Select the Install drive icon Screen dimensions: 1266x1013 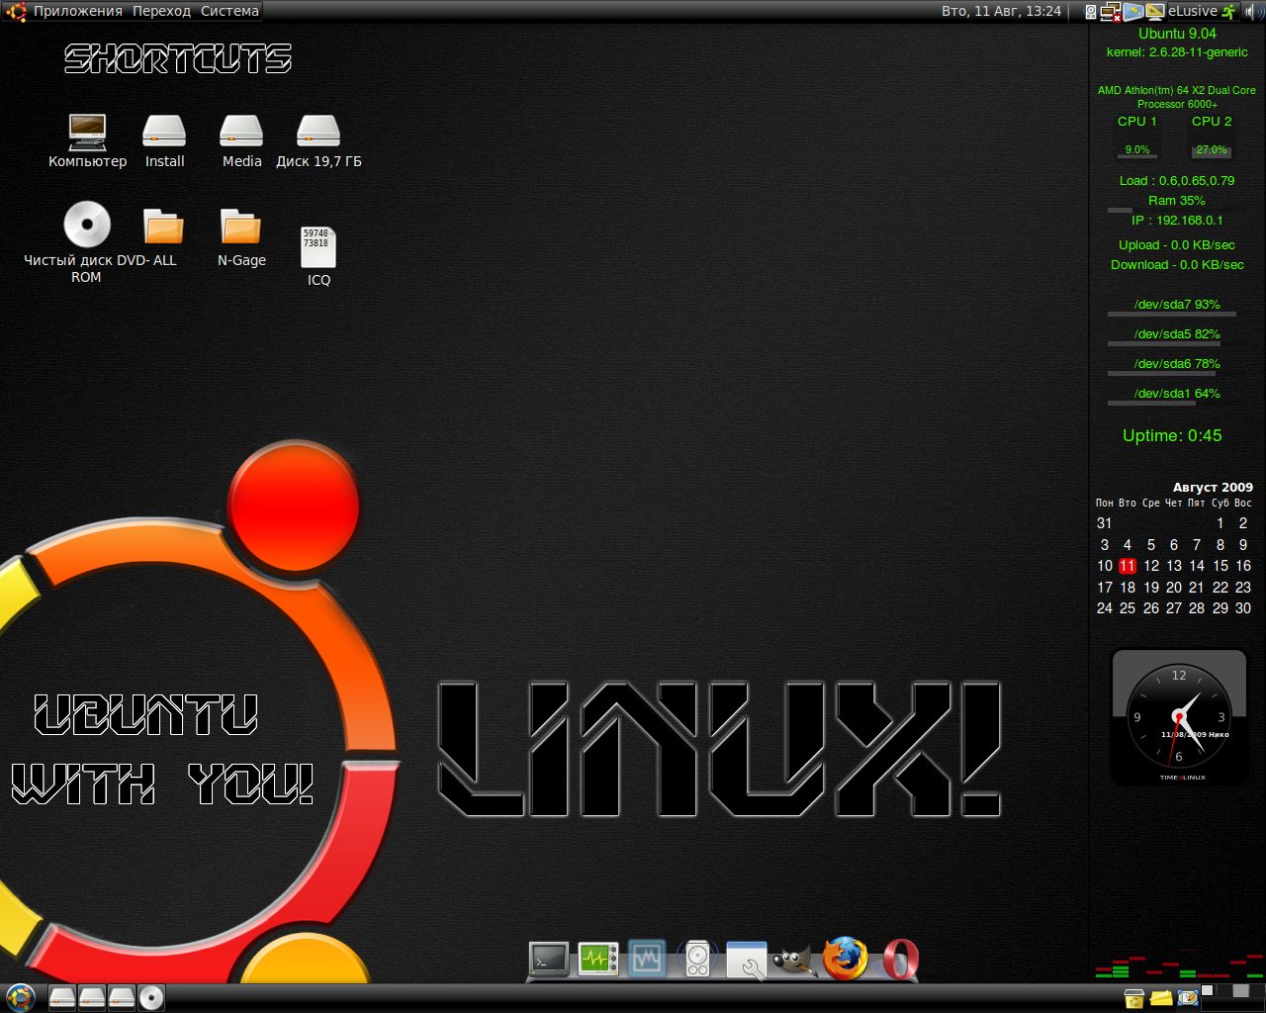point(164,141)
